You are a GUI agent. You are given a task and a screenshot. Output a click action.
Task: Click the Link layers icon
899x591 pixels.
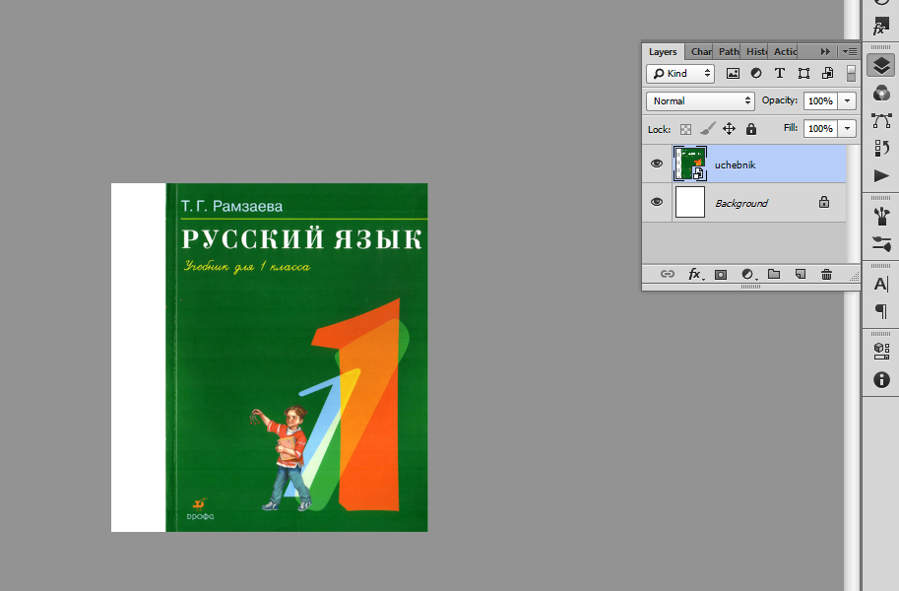668,274
